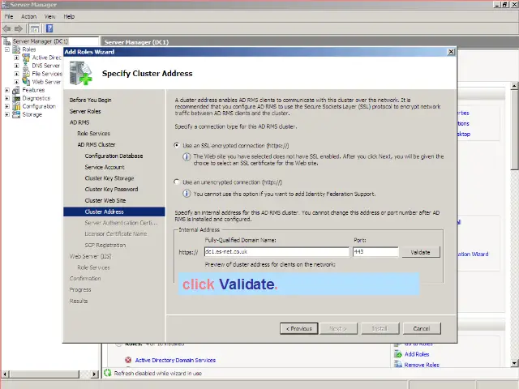
Task: Select Use an SSL-encrypted connection radio button
Action: (x=177, y=145)
